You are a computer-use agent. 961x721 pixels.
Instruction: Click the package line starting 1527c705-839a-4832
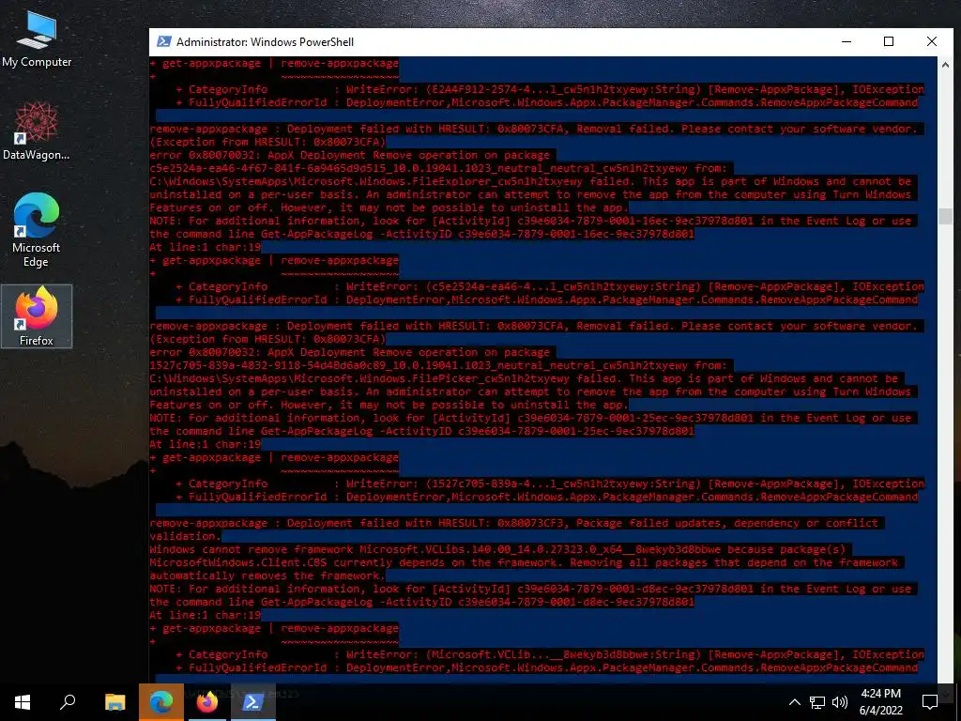pyautogui.click(x=437, y=365)
